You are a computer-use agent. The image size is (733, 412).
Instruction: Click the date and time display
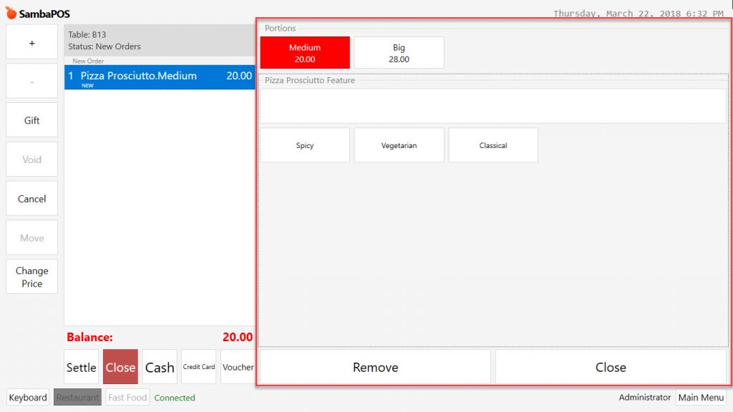pos(639,14)
